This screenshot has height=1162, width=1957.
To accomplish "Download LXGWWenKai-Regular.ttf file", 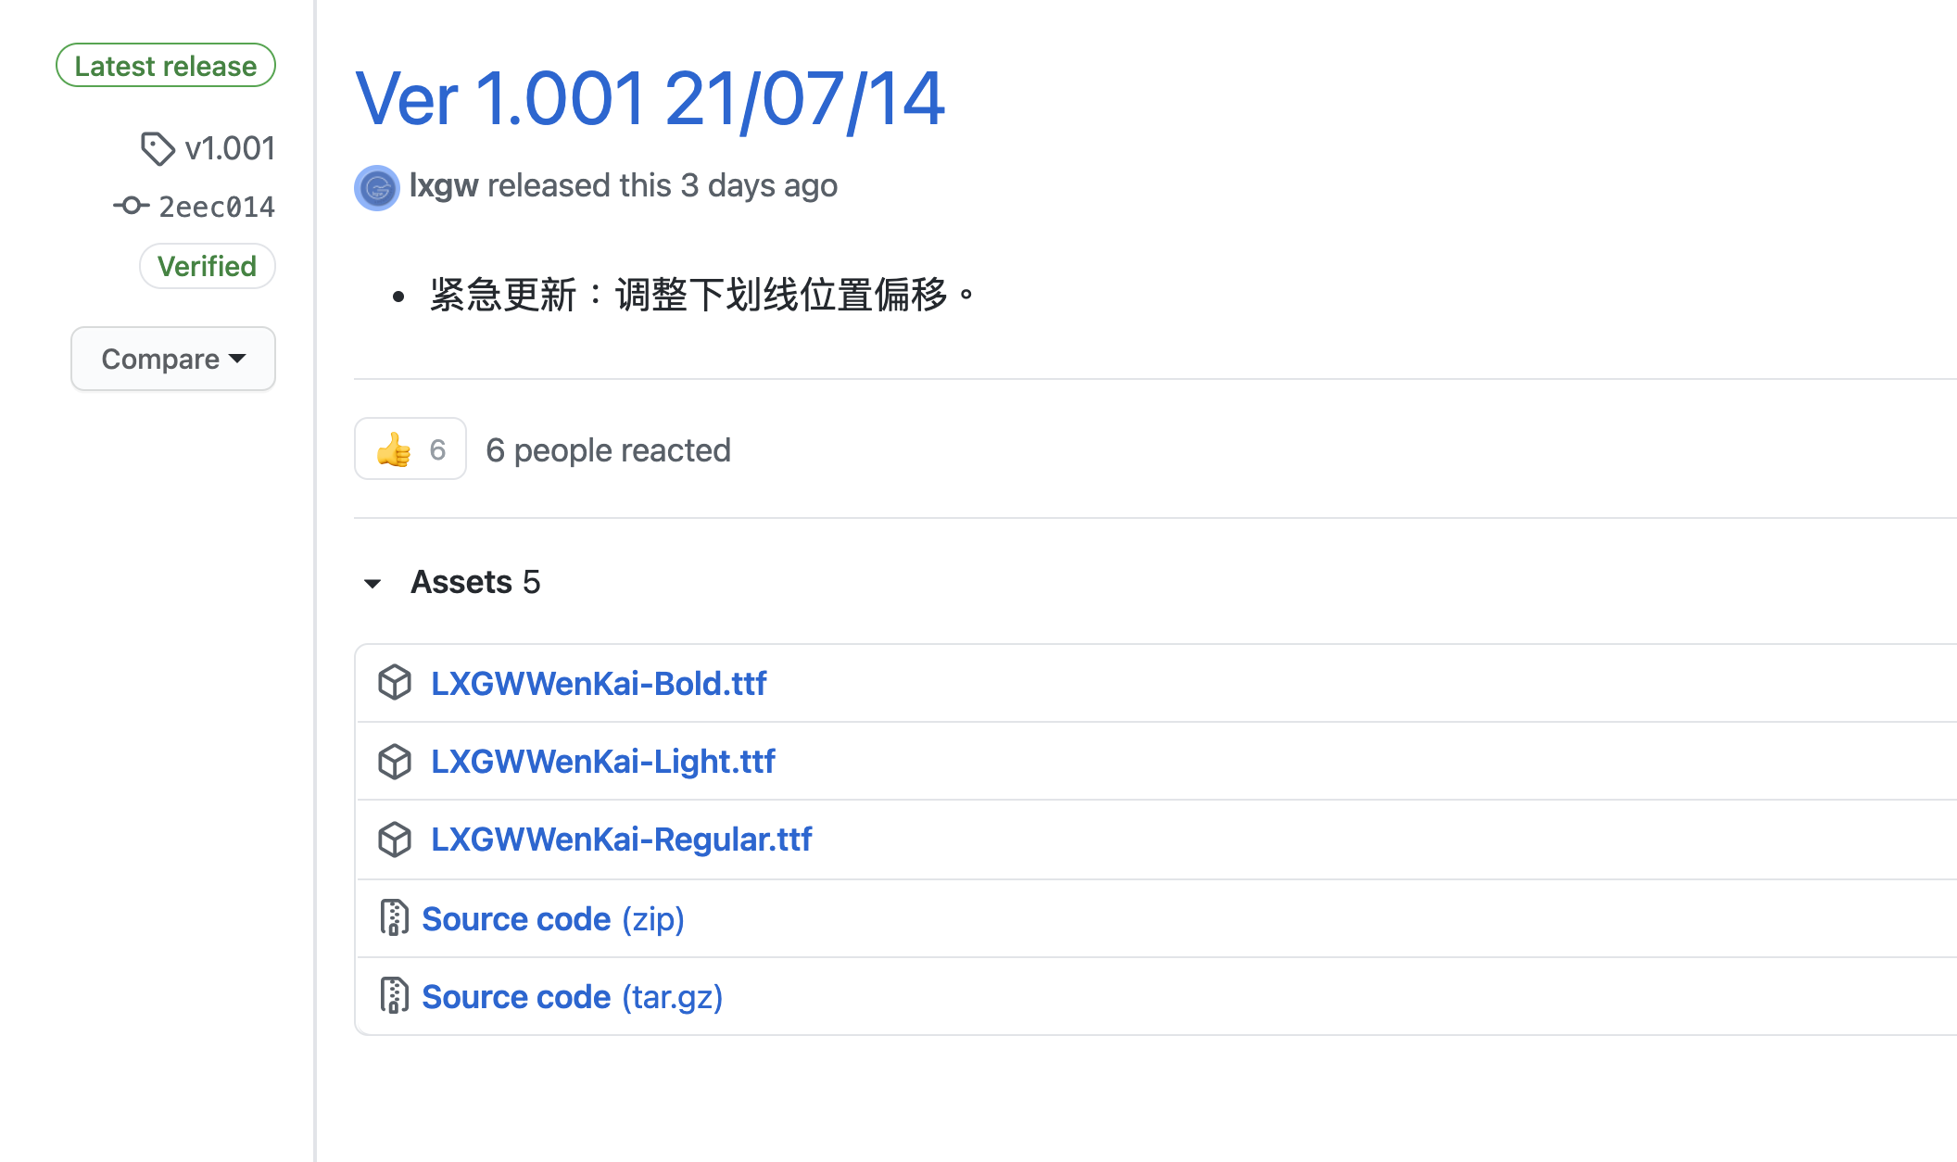I will [621, 840].
